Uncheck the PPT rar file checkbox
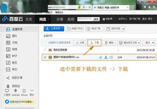 [x=45, y=57]
